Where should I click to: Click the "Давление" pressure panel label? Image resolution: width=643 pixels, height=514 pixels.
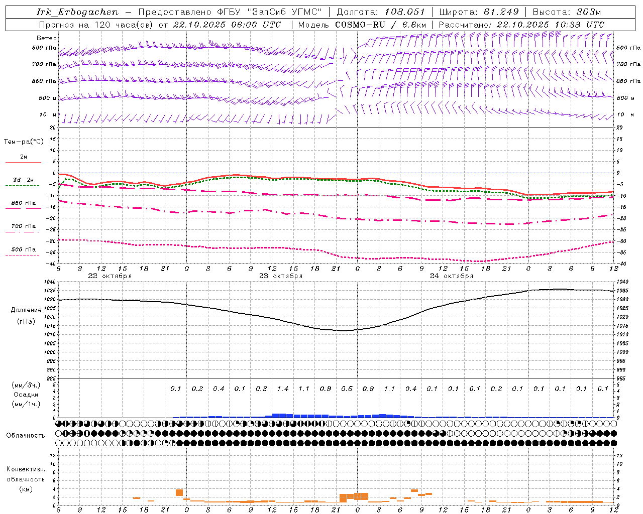coord(26,310)
